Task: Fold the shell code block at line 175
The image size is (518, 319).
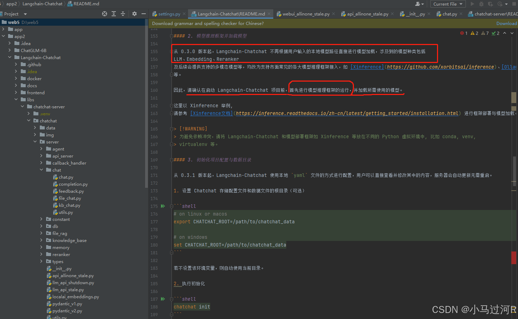Action: [171, 206]
